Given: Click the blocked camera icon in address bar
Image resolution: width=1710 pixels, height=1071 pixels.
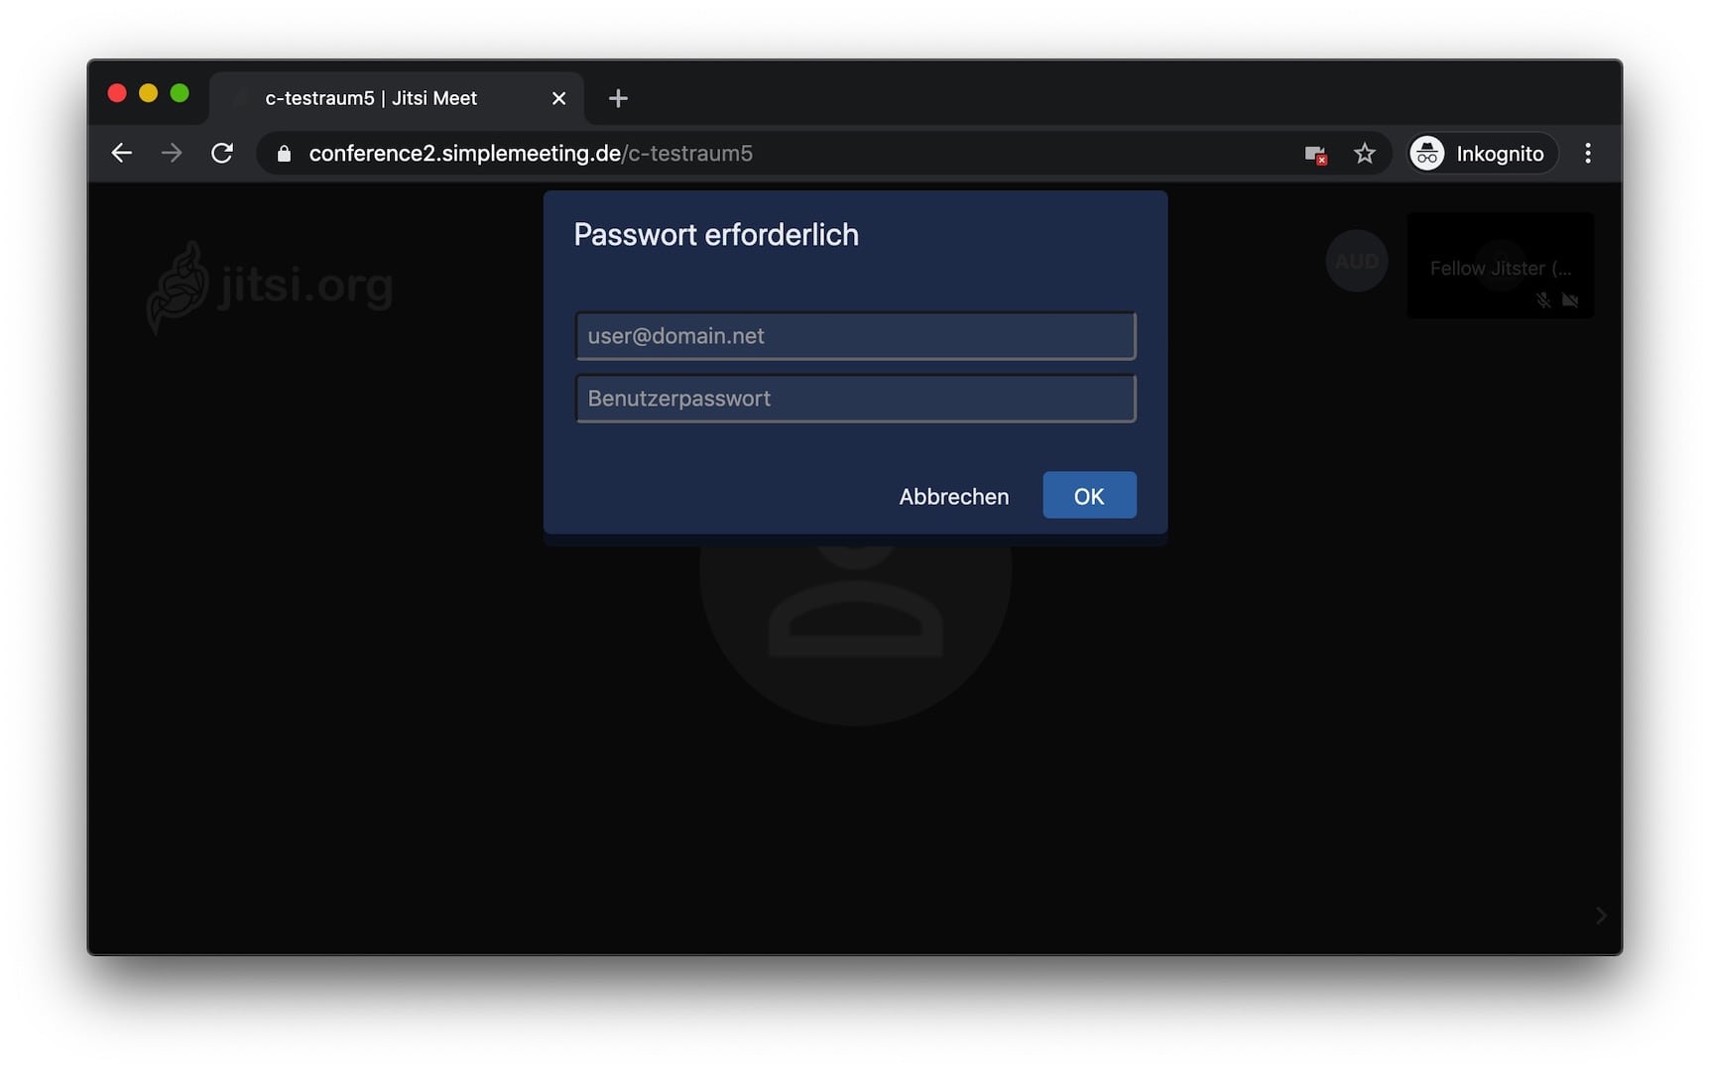Looking at the screenshot, I should pyautogui.click(x=1315, y=154).
